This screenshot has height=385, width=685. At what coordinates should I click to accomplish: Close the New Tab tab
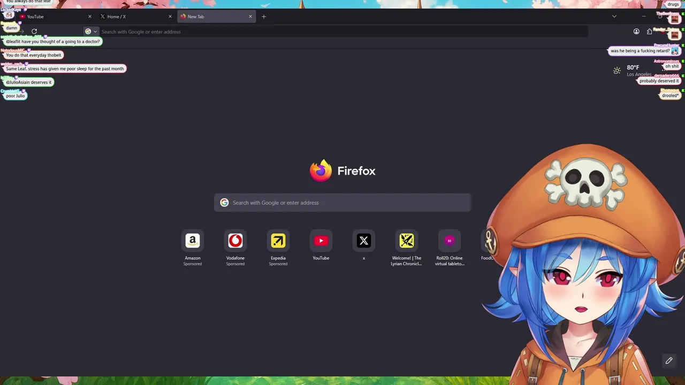(x=250, y=17)
